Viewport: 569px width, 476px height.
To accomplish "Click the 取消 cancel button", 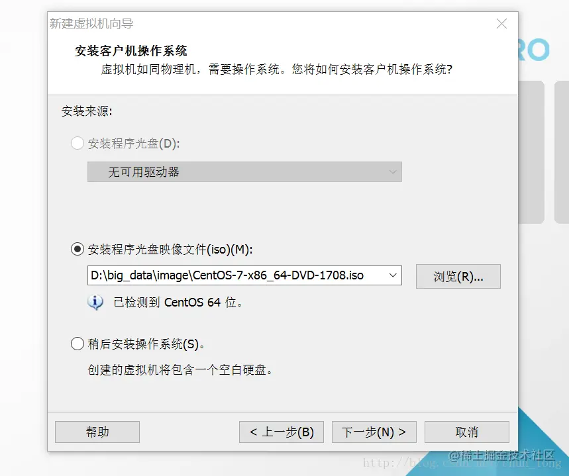I will 467,432.
